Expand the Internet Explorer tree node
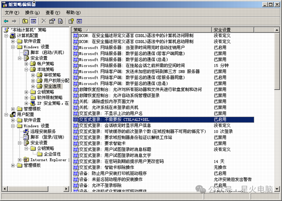The image size is (282, 201). [20, 160]
